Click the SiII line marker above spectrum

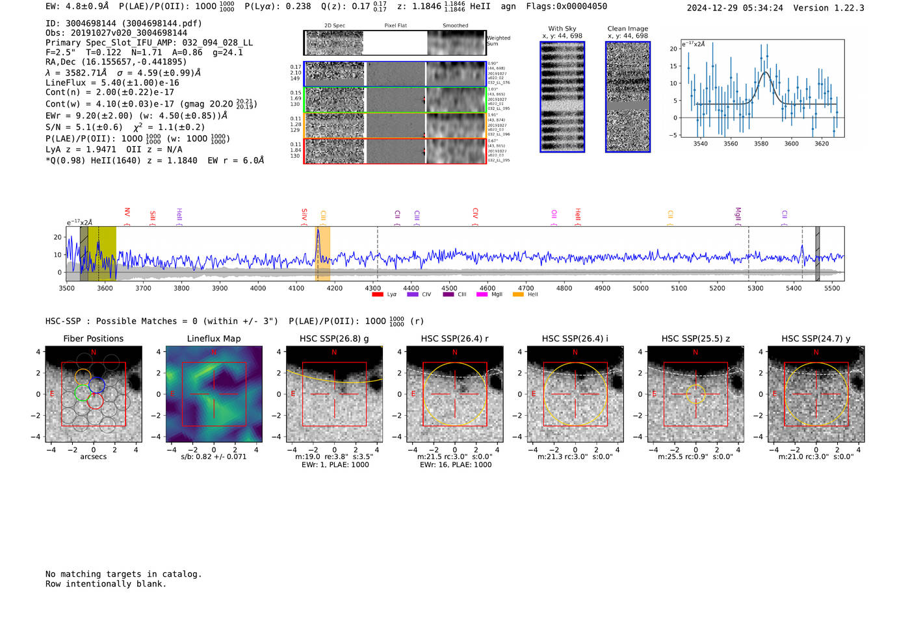[x=152, y=217]
